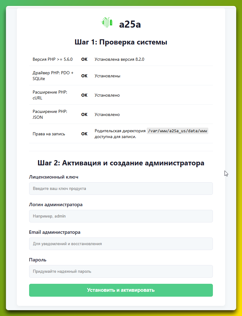The image size is (242, 316).
Task: Click the OK status for PDO + SQLite driver
Action: pos(84,76)
